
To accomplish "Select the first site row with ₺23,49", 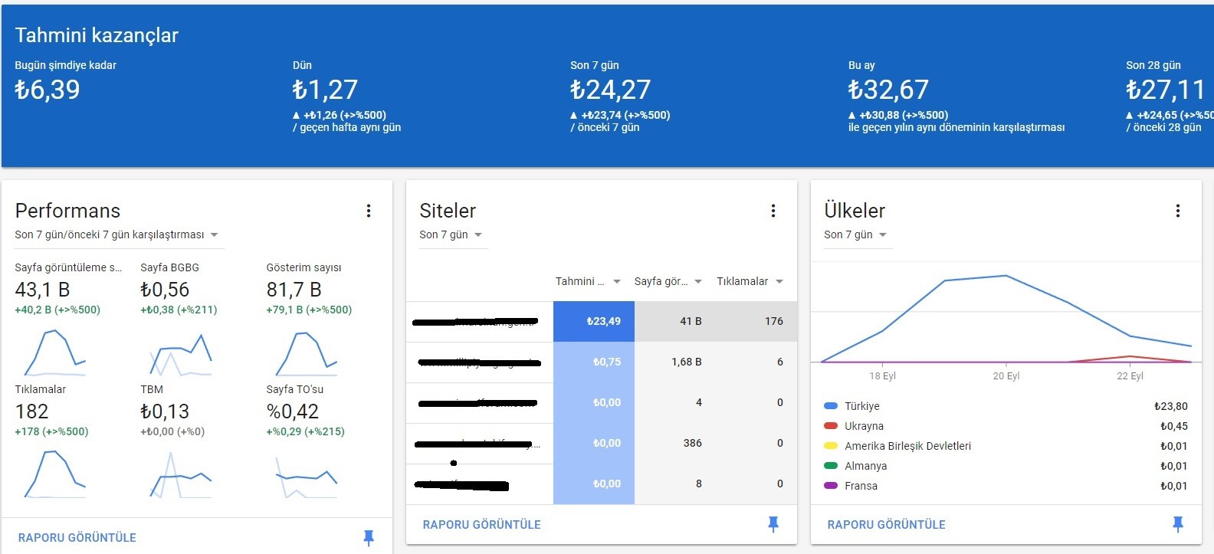I will (602, 322).
